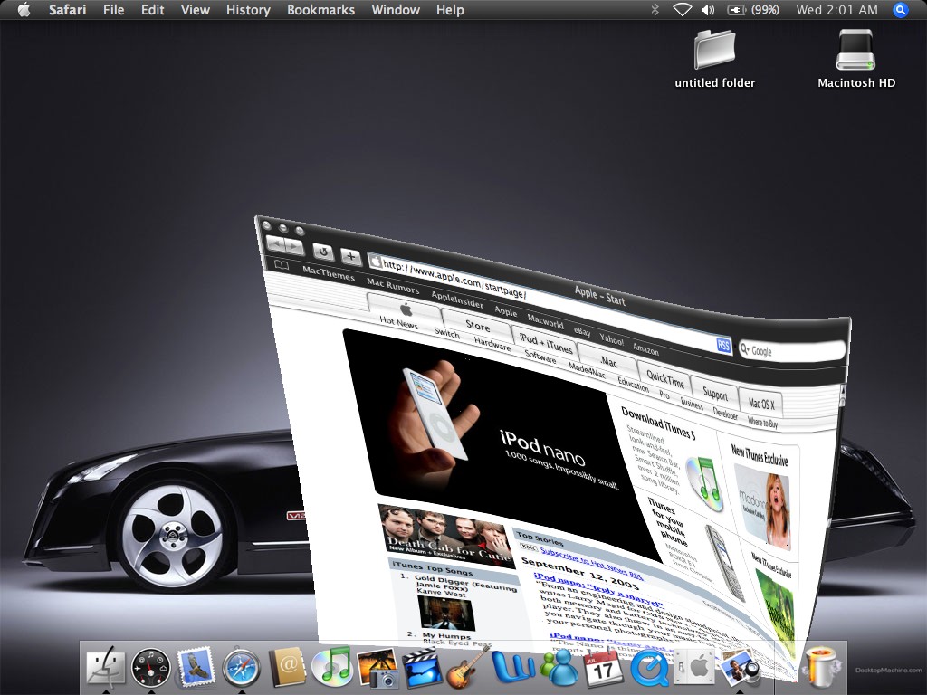Launch Dashboard from the Dock
Viewport: 927px width, 695px height.
tap(150, 667)
